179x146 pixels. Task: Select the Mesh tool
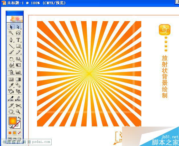pyautogui.click(x=11, y=79)
